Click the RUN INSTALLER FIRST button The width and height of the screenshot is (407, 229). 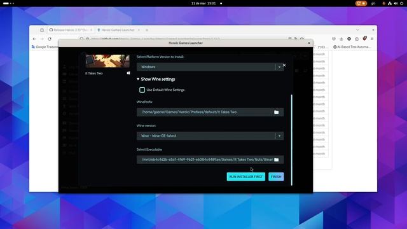pos(246,177)
